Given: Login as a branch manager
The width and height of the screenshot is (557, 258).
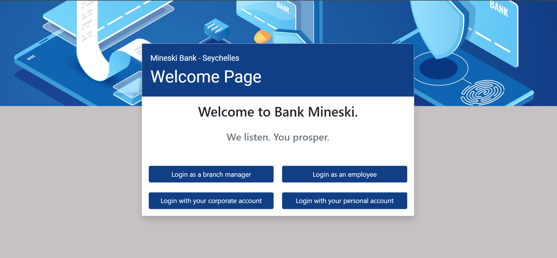Looking at the screenshot, I should pyautogui.click(x=211, y=174).
